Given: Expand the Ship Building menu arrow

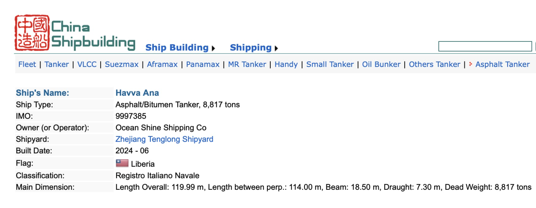Looking at the screenshot, I should (213, 48).
